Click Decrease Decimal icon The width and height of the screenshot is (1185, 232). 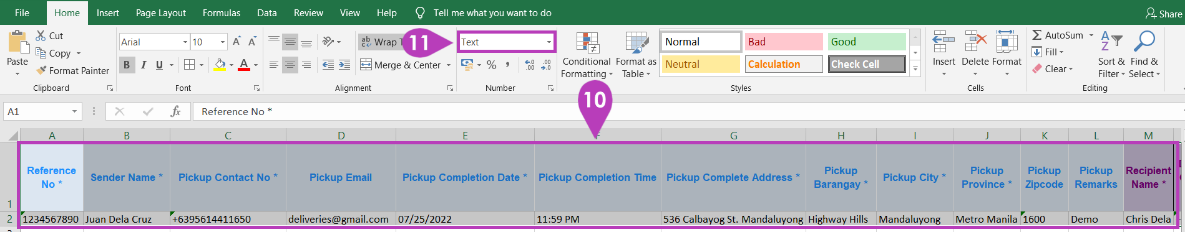pos(546,65)
